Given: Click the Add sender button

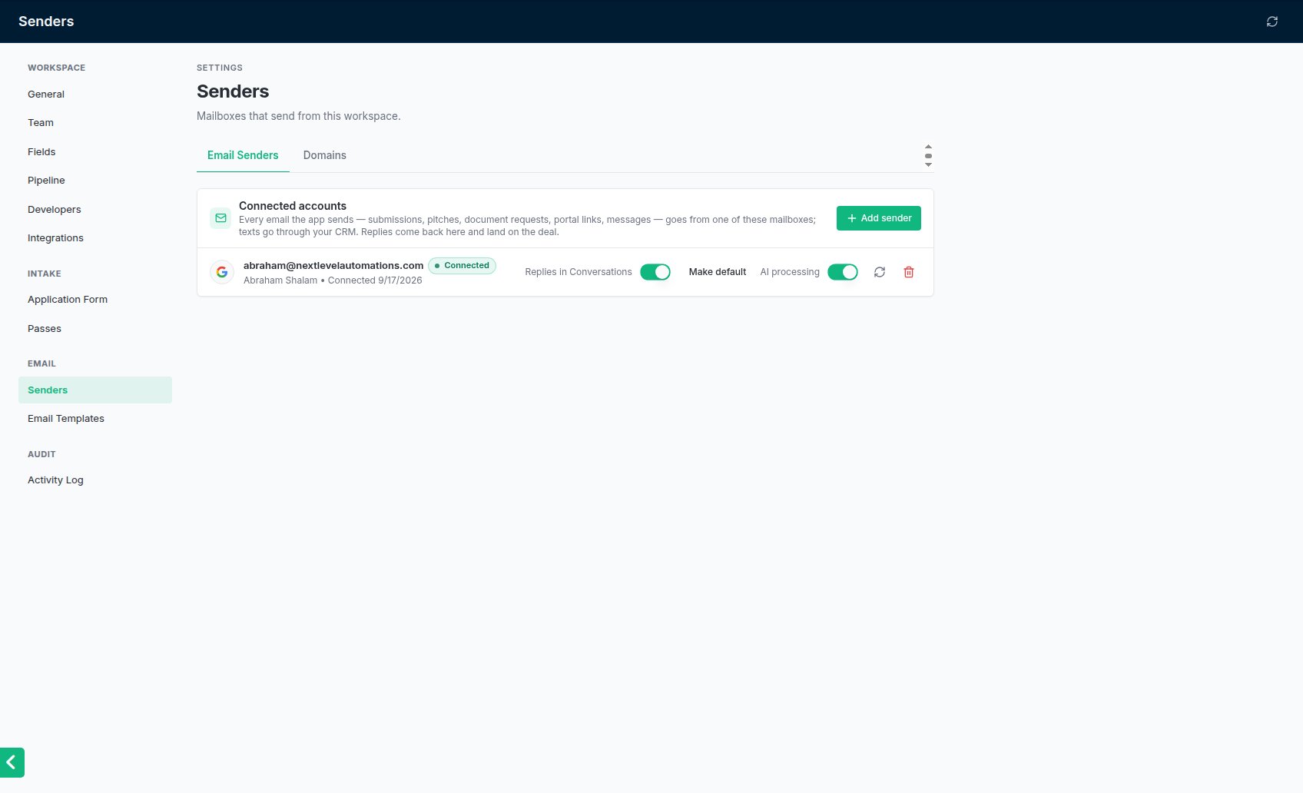Looking at the screenshot, I should (879, 218).
